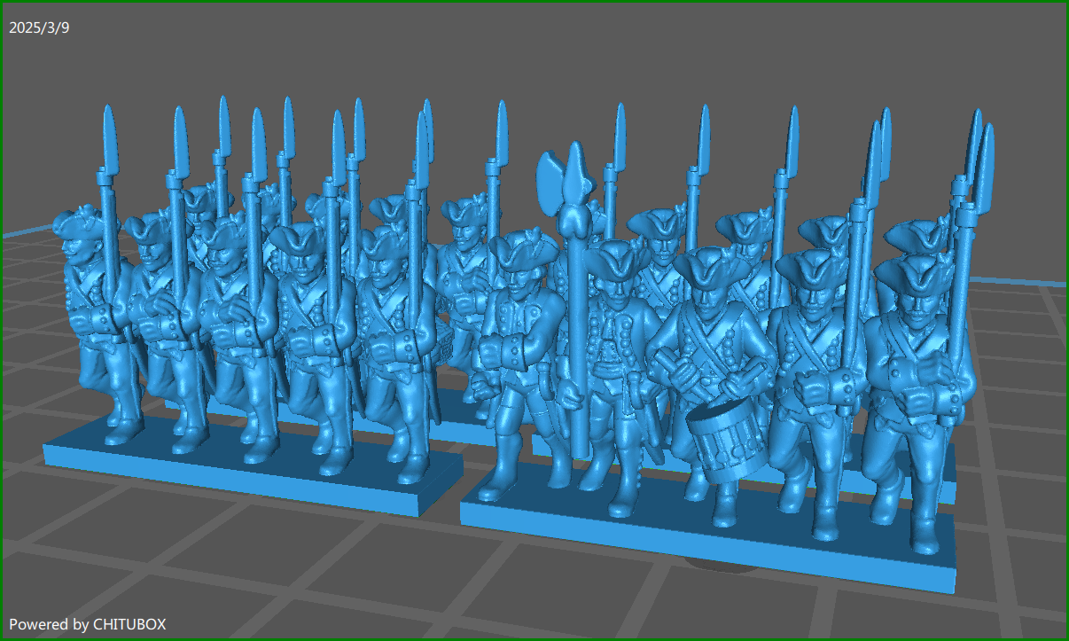Click the halberd blade above the models
The width and height of the screenshot is (1069, 641).
click(x=565, y=186)
